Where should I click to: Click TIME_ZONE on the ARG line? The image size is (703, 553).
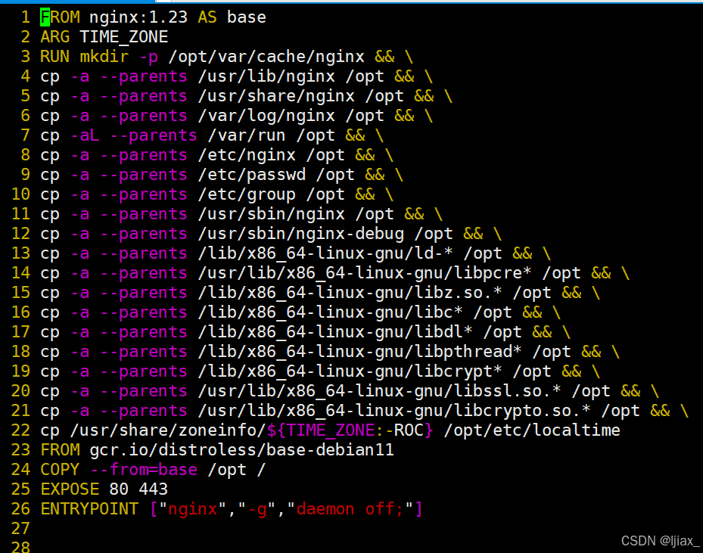pyautogui.click(x=124, y=37)
